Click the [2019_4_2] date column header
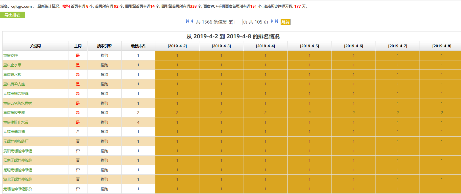Screen dimensions: 461x194 [x=177, y=46]
